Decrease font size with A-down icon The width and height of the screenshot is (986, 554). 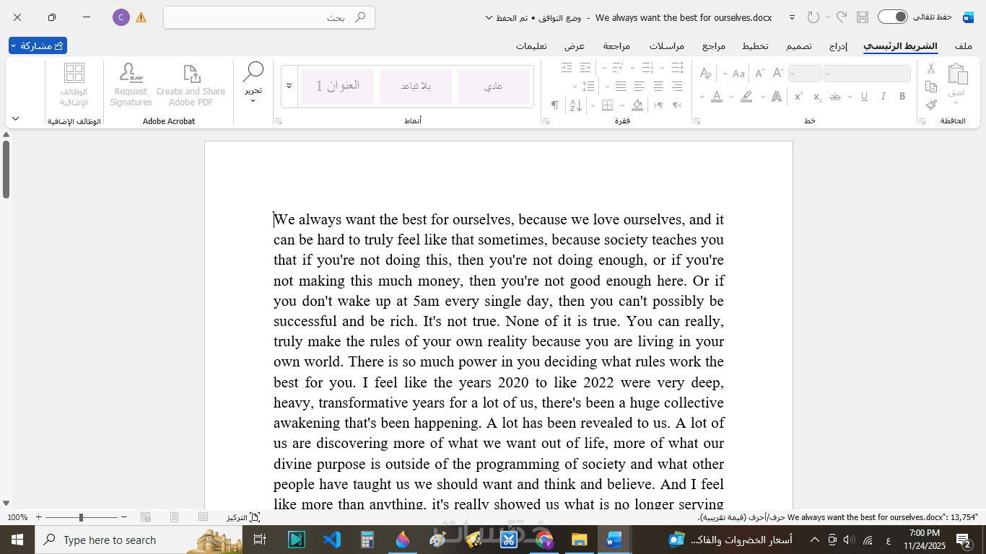pyautogui.click(x=759, y=73)
